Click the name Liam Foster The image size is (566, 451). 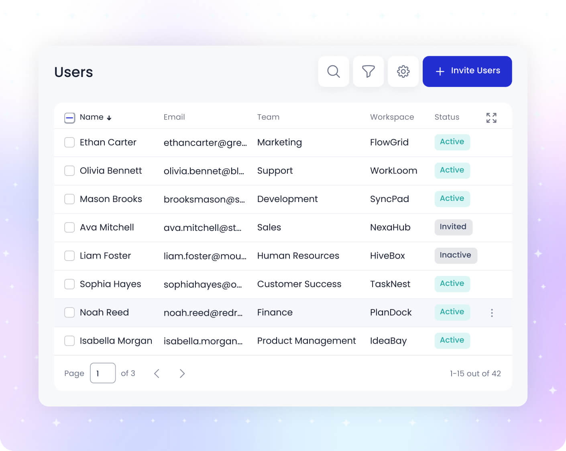point(105,256)
